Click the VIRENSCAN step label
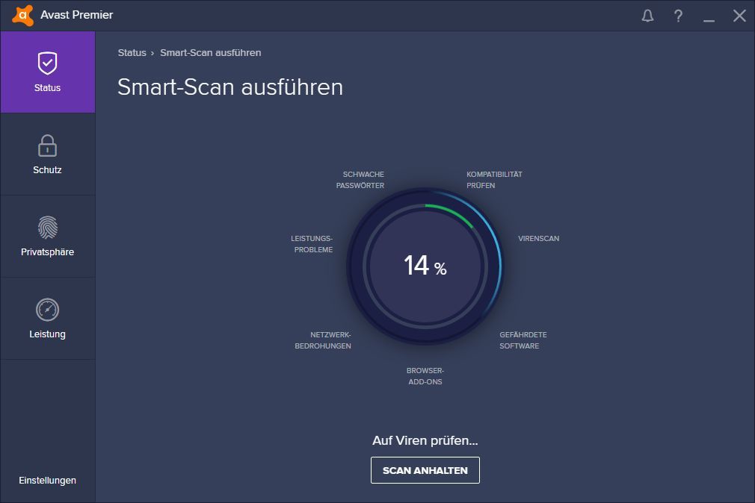The image size is (755, 503). [538, 239]
